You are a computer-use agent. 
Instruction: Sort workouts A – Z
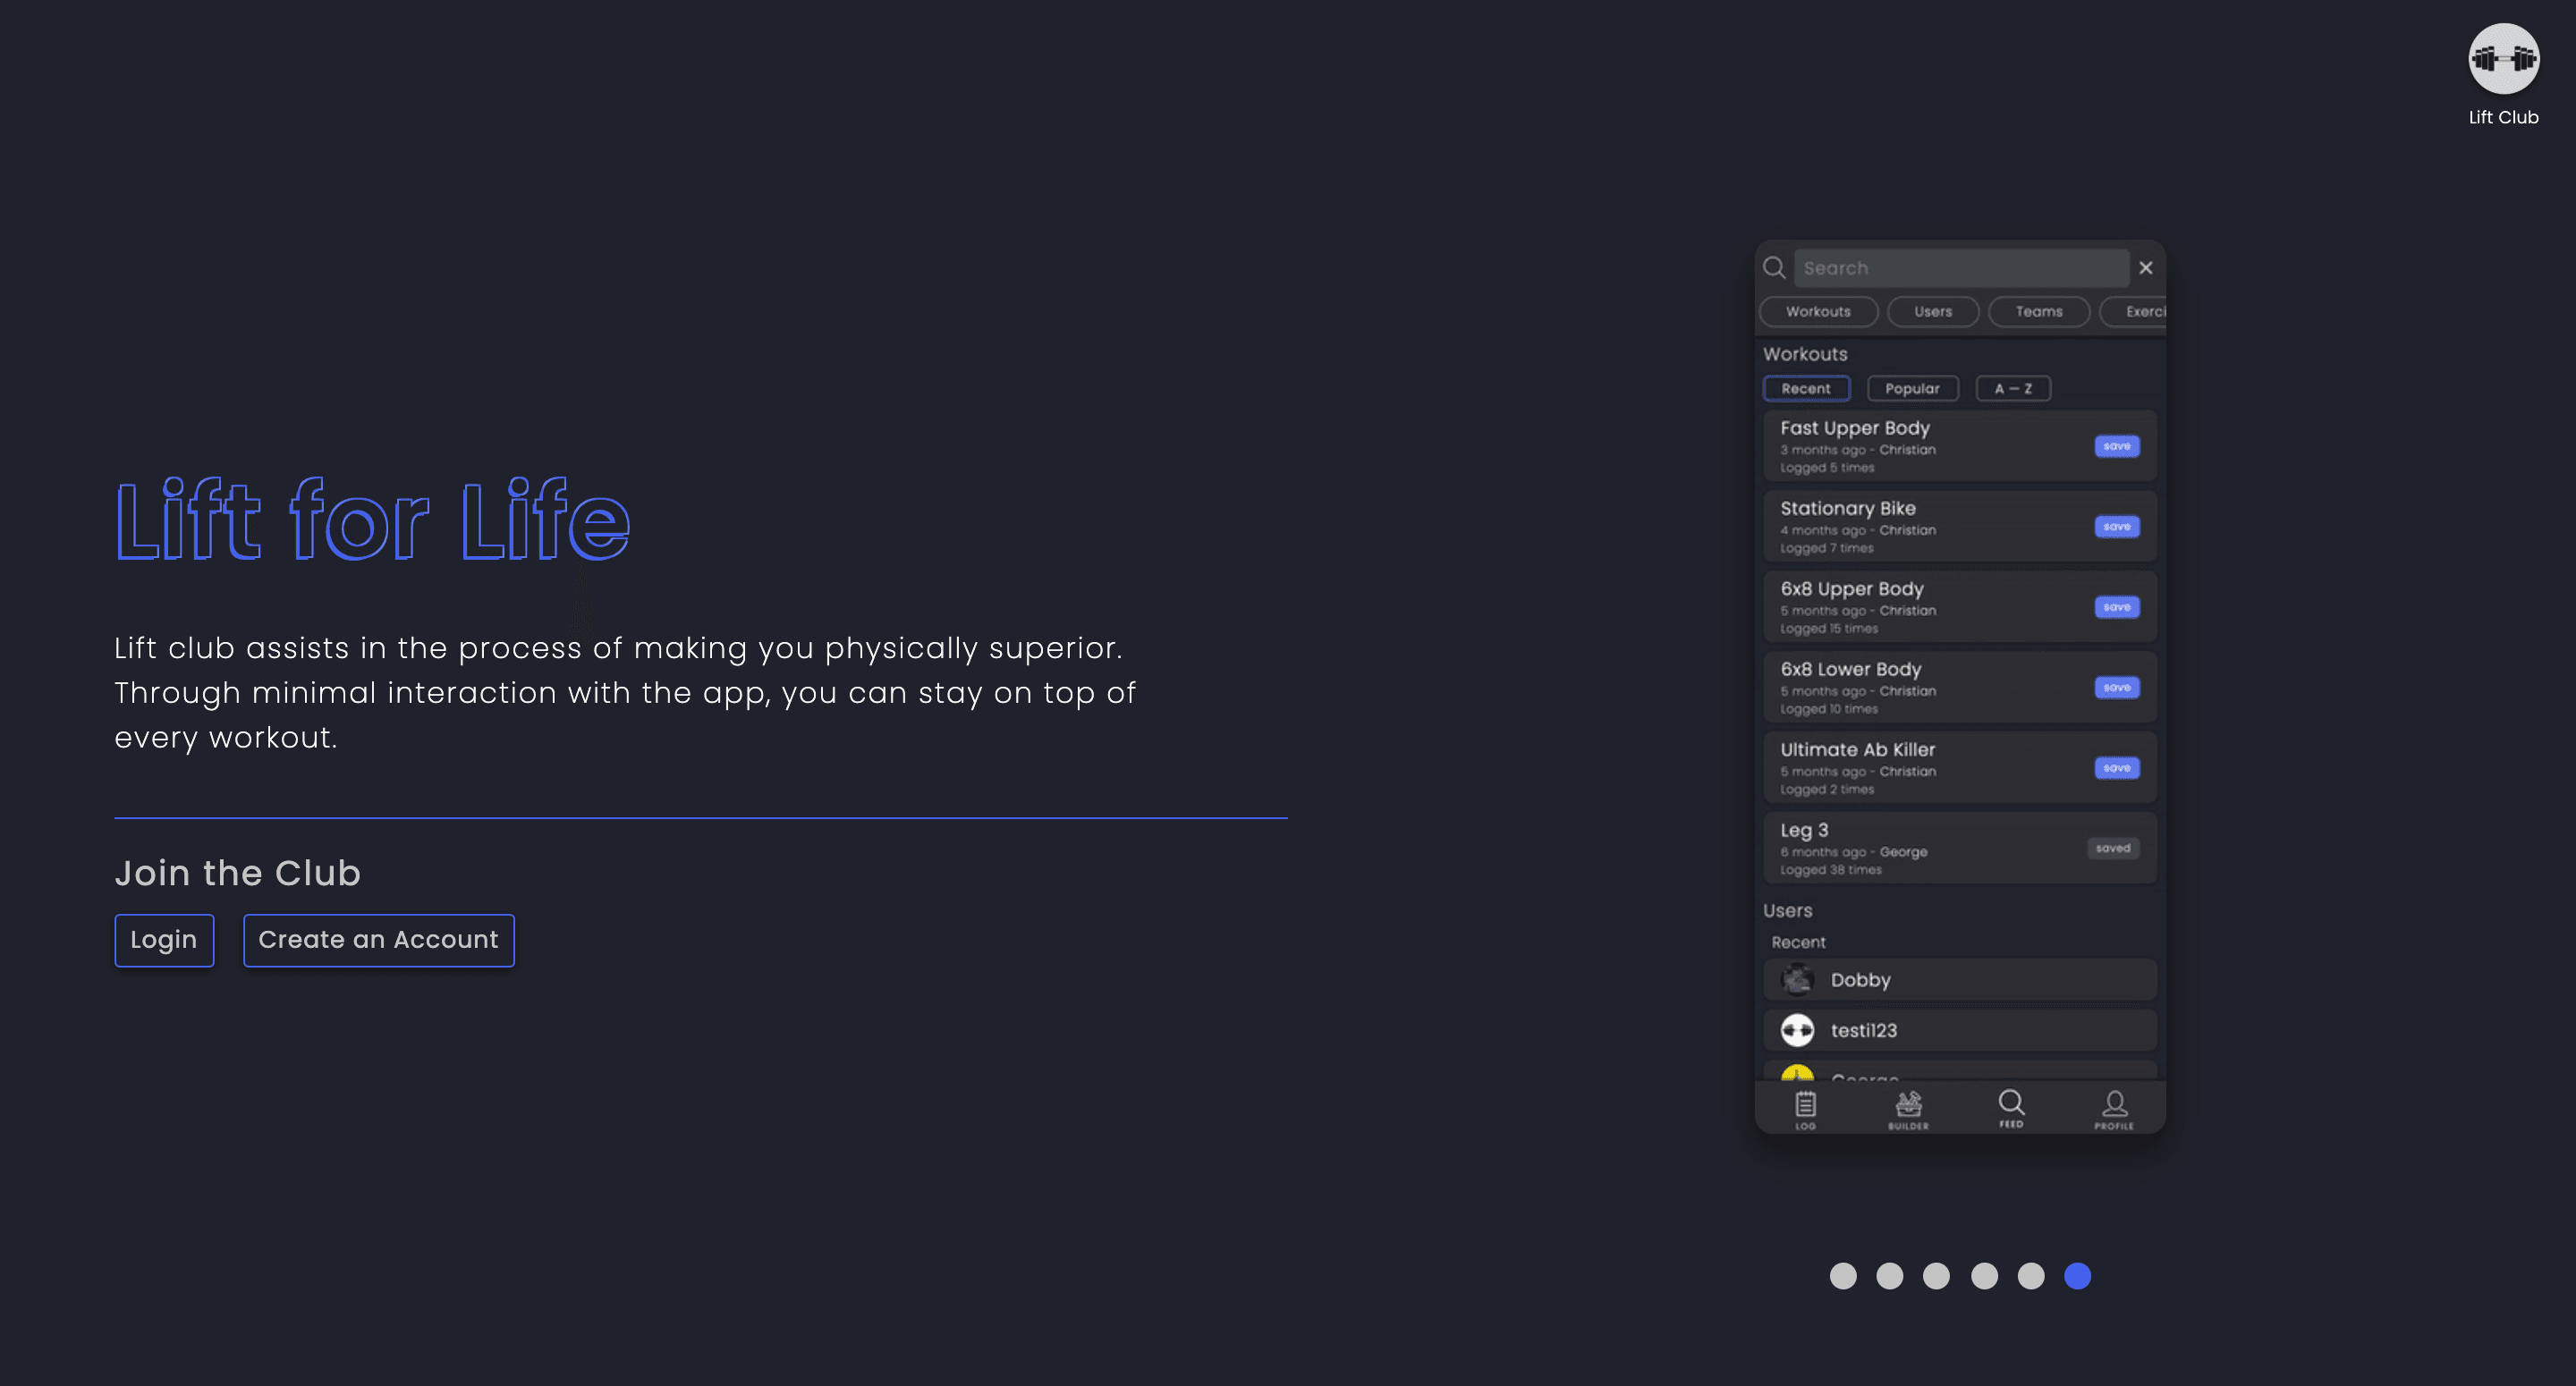(x=2013, y=389)
